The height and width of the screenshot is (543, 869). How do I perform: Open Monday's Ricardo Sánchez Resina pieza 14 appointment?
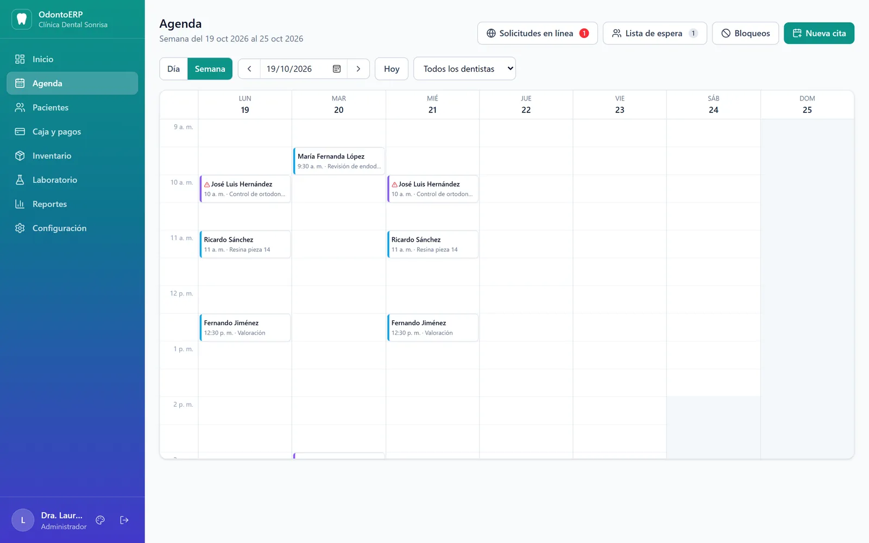245,244
